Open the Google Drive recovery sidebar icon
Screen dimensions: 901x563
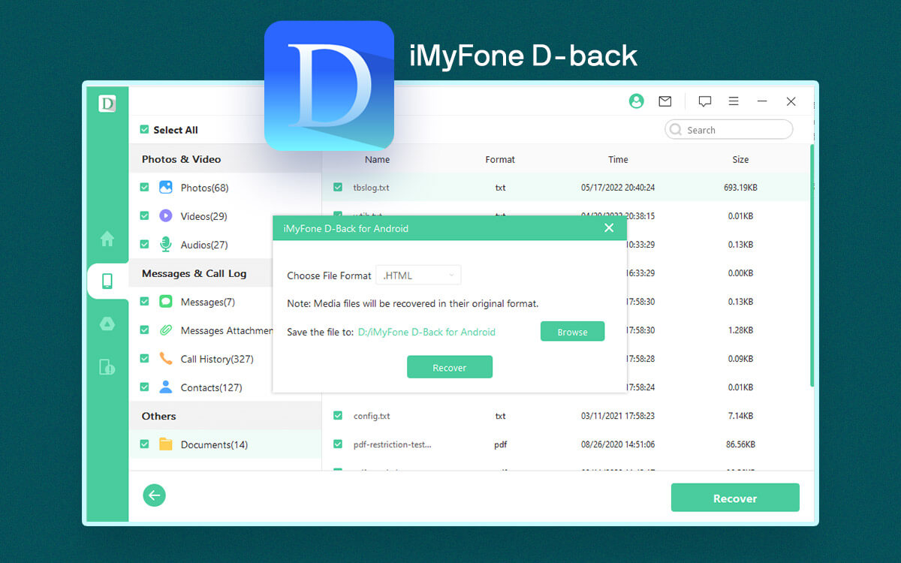107,324
